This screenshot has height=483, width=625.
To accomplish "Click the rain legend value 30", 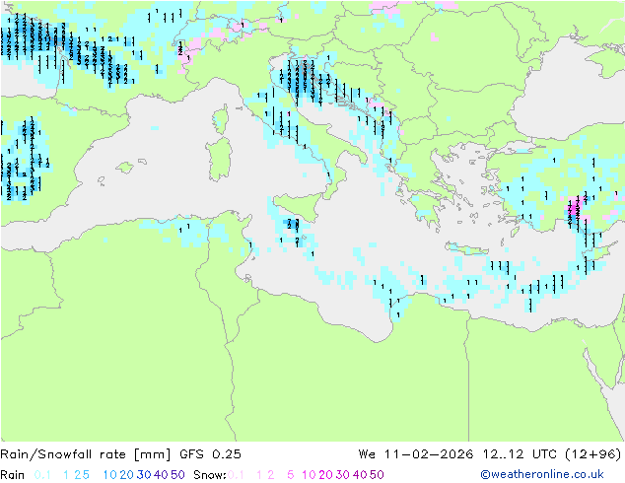I will [144, 475].
